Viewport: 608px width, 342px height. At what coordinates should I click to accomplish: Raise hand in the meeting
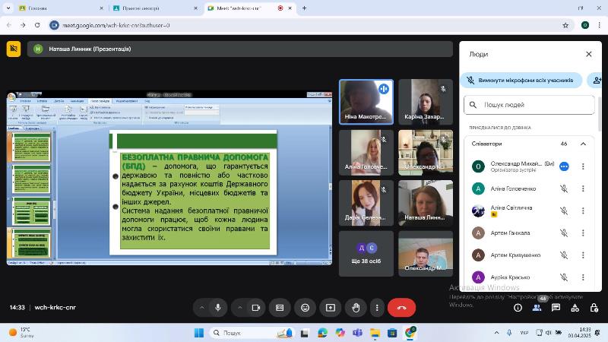pyautogui.click(x=356, y=308)
